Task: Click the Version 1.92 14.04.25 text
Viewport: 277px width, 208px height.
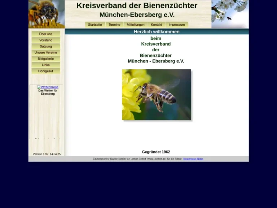Action: (47, 154)
